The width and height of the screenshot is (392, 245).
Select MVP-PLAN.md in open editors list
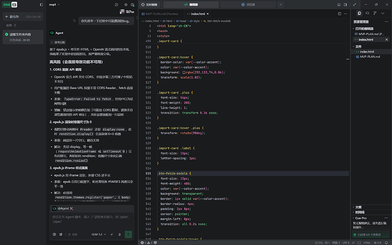point(371,34)
